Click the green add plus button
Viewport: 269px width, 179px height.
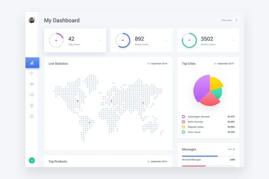click(x=32, y=160)
